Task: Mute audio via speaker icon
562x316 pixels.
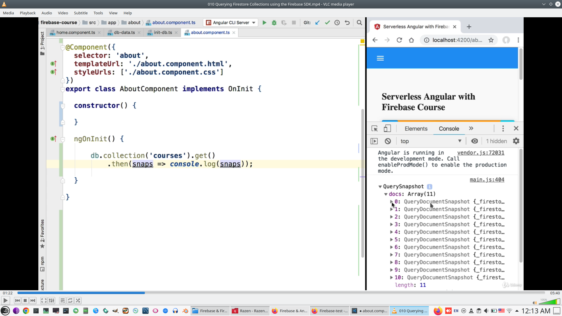Action: point(534,303)
